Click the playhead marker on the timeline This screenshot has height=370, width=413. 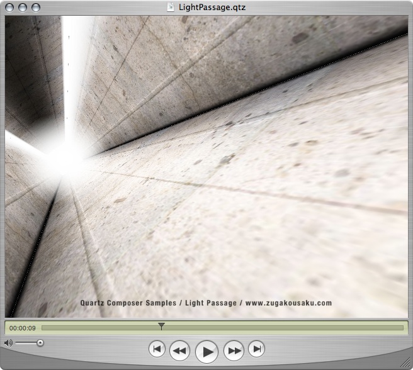(x=161, y=326)
